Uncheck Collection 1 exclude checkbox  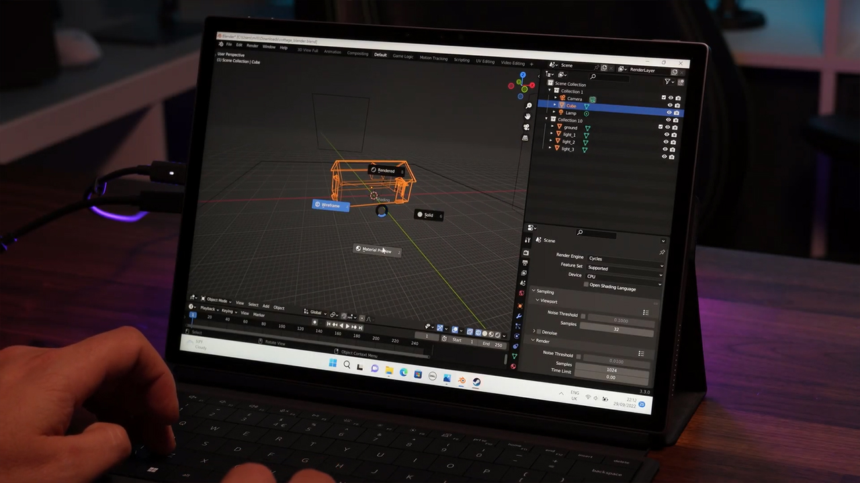pos(663,97)
